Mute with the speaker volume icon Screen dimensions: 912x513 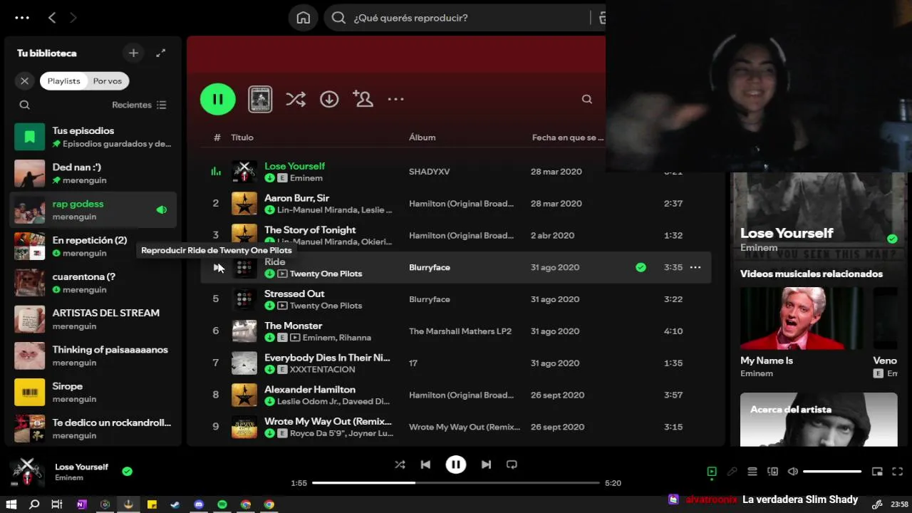(x=793, y=472)
